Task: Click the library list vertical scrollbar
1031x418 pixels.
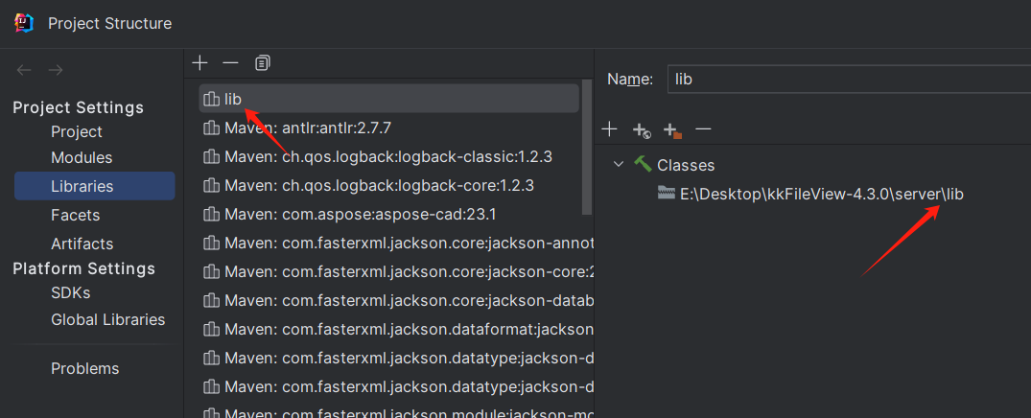Action: click(588, 148)
